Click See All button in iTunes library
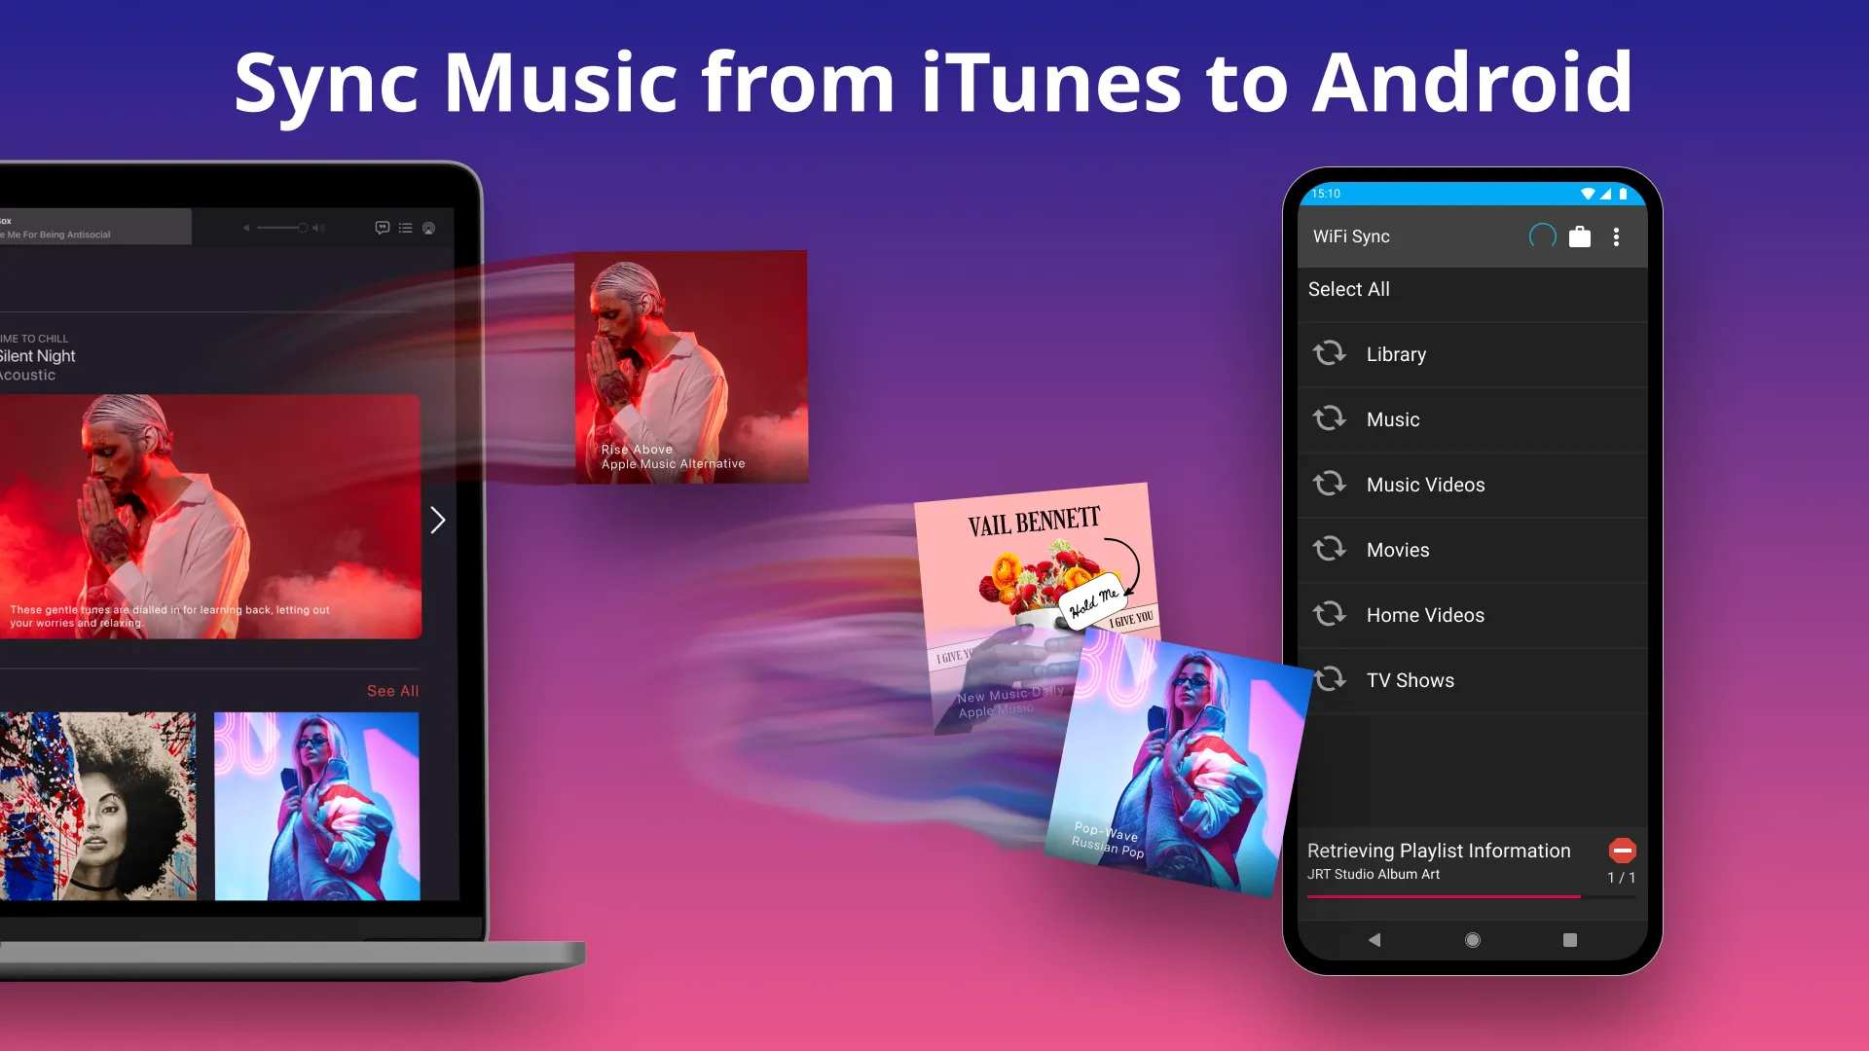The image size is (1869, 1051). click(393, 690)
